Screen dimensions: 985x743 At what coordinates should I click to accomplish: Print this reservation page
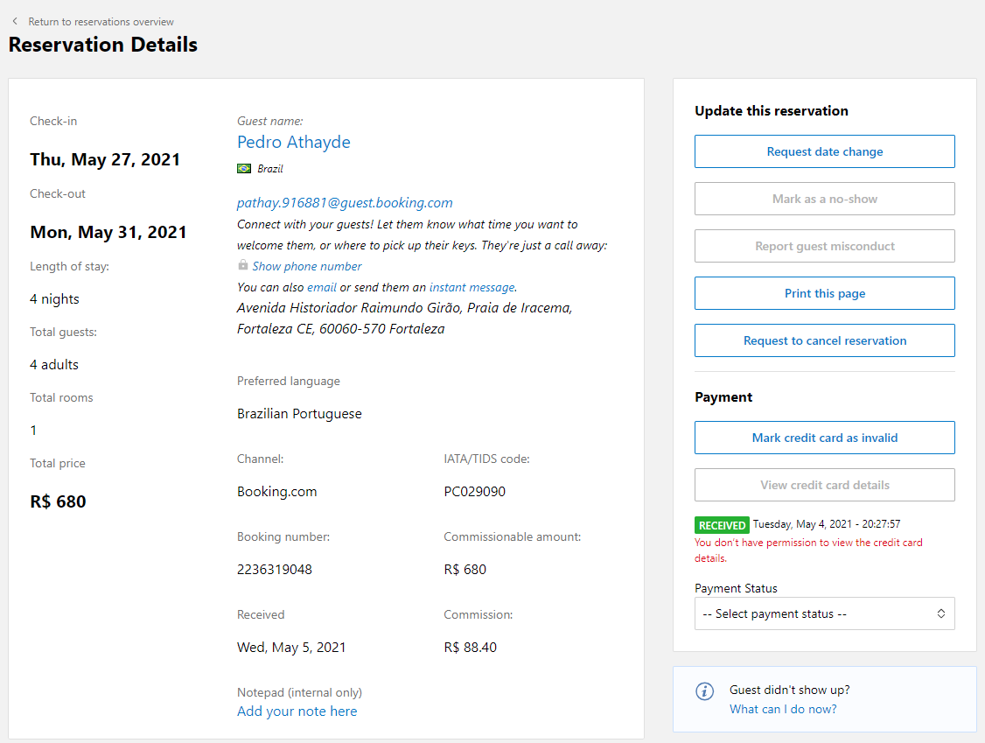(824, 293)
